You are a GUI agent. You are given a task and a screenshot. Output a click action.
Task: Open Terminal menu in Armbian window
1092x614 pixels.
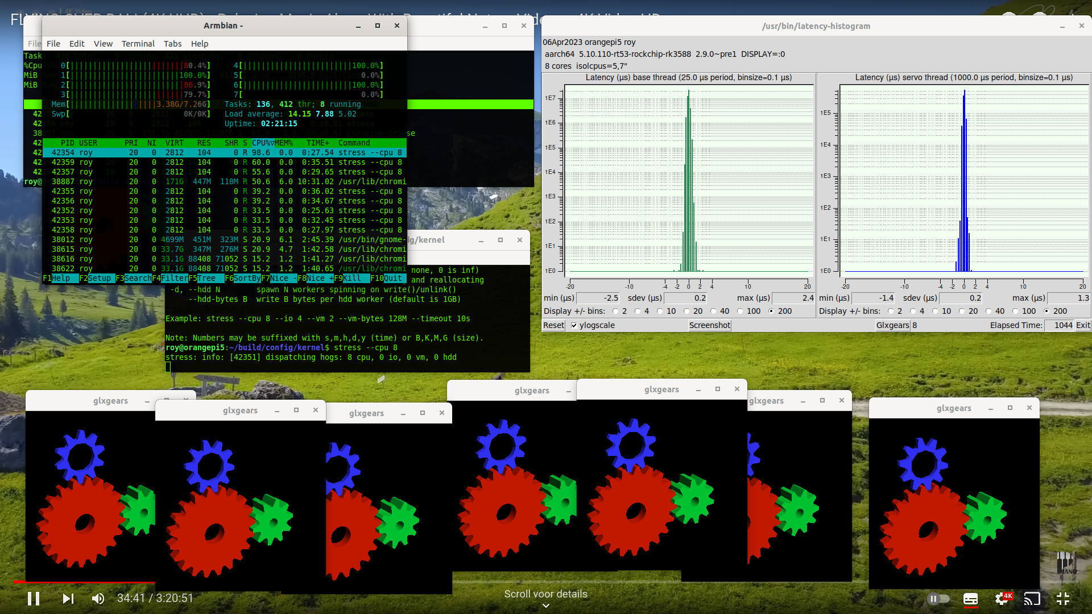pos(138,44)
